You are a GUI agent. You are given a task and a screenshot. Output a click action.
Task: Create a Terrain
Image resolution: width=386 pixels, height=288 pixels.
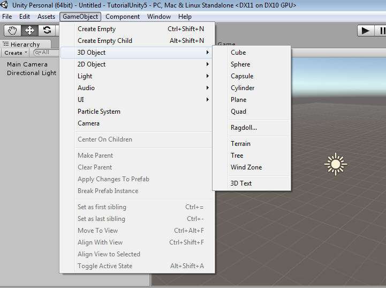pyautogui.click(x=252, y=144)
